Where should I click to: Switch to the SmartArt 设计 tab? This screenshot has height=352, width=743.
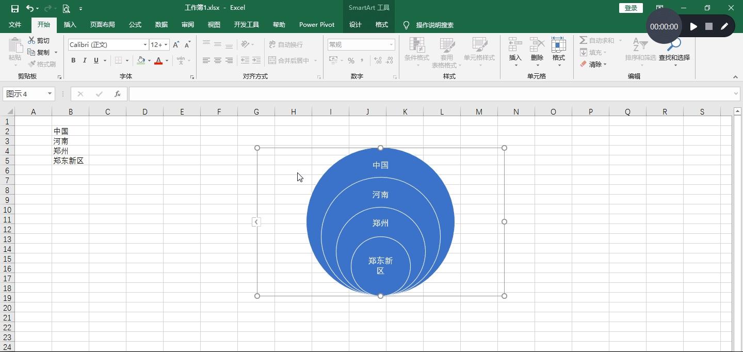(355, 24)
